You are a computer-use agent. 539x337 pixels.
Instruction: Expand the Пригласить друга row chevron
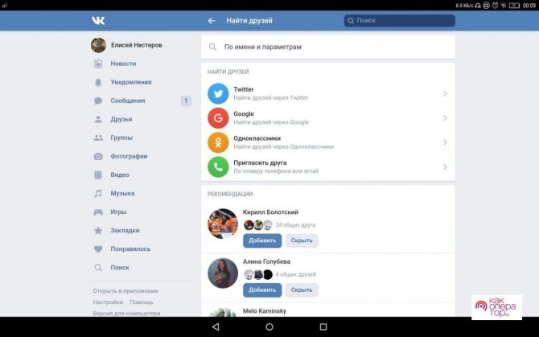point(445,167)
